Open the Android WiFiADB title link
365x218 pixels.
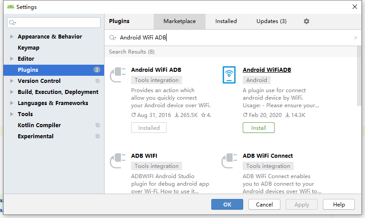(x=267, y=70)
